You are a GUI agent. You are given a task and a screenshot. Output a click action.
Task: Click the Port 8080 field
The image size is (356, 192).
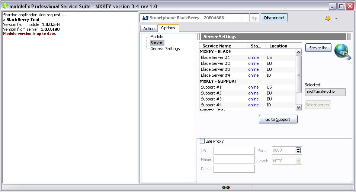pos(283,150)
